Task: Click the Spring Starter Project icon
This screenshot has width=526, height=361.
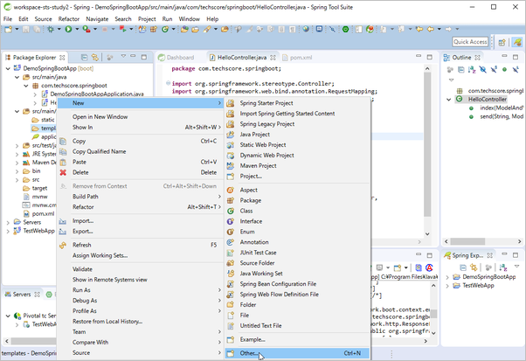Action: click(231, 103)
